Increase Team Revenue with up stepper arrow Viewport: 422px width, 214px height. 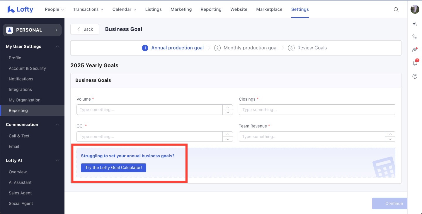(x=390, y=134)
